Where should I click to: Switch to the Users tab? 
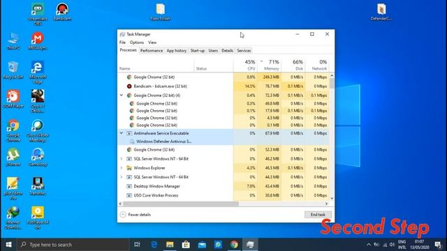coord(213,51)
